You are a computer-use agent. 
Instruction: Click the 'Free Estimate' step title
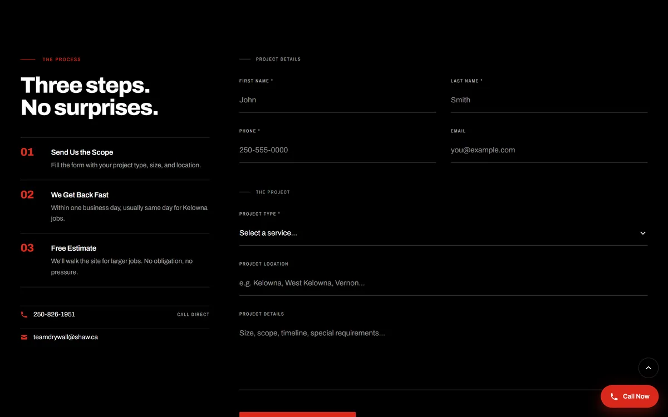73,249
